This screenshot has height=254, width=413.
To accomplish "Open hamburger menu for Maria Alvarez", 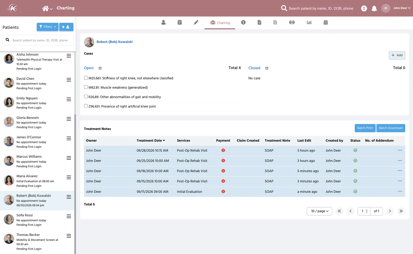I will tap(69, 177).
